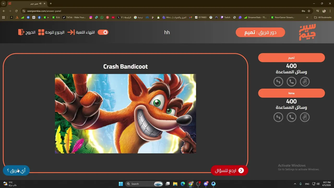Open the NoorGamer Stream... bookmark

tap(283, 17)
